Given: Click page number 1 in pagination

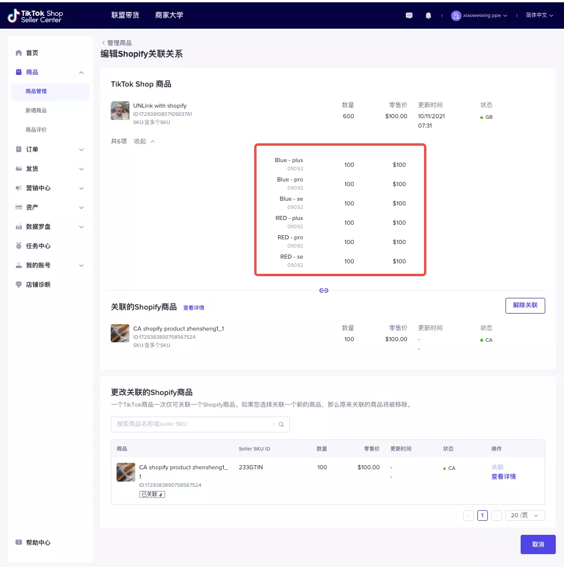Looking at the screenshot, I should coord(482,516).
